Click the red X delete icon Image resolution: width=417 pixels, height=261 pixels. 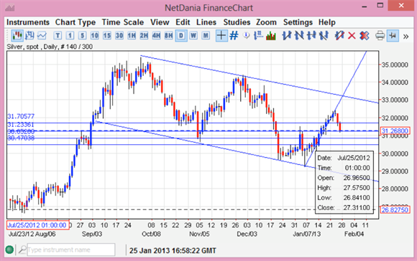352,36
